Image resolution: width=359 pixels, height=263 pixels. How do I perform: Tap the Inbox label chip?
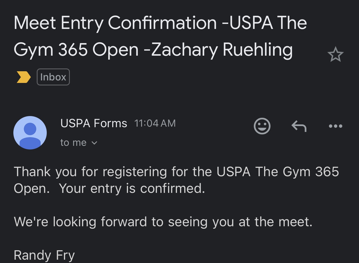click(53, 77)
